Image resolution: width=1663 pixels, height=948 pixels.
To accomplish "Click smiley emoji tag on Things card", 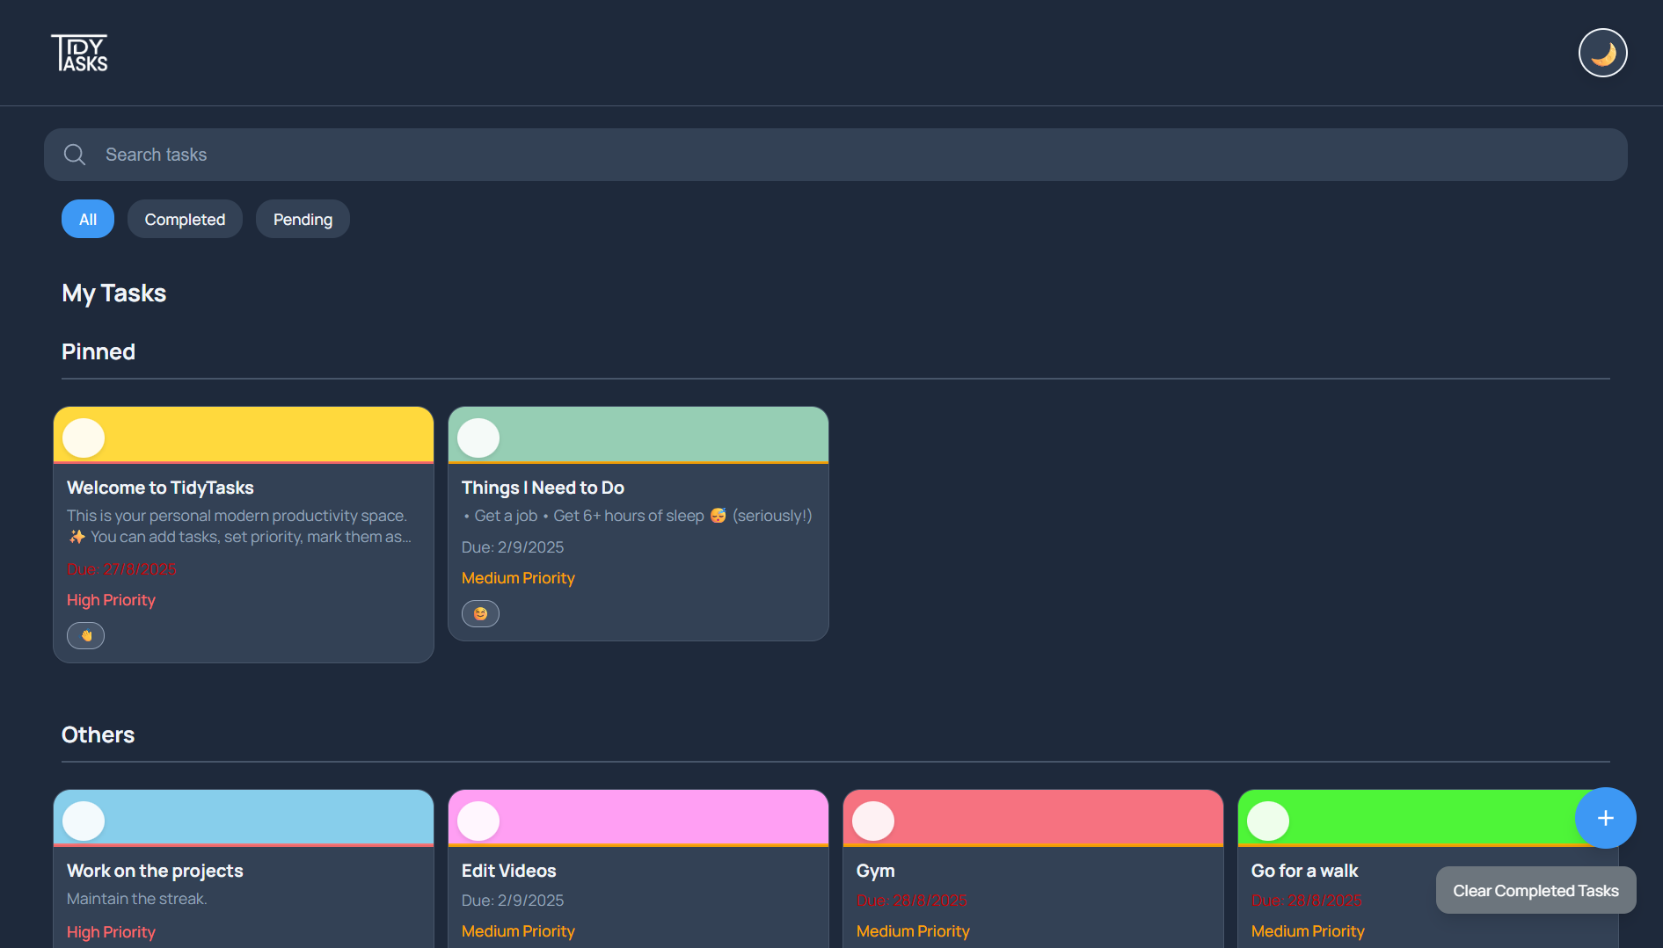I will (480, 613).
